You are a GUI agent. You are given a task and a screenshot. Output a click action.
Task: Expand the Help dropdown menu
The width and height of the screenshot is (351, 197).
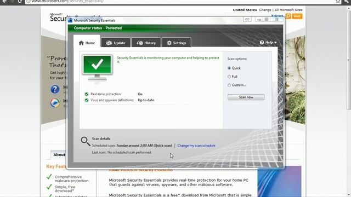pos(268,43)
